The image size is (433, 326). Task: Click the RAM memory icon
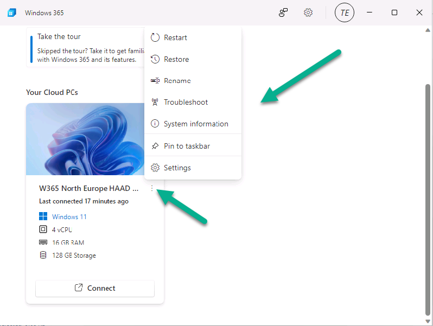[43, 242]
